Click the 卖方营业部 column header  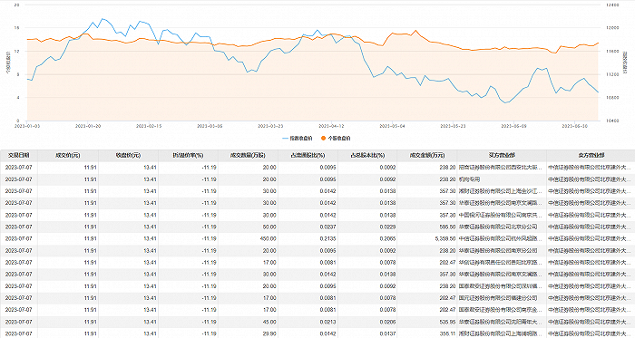point(591,155)
